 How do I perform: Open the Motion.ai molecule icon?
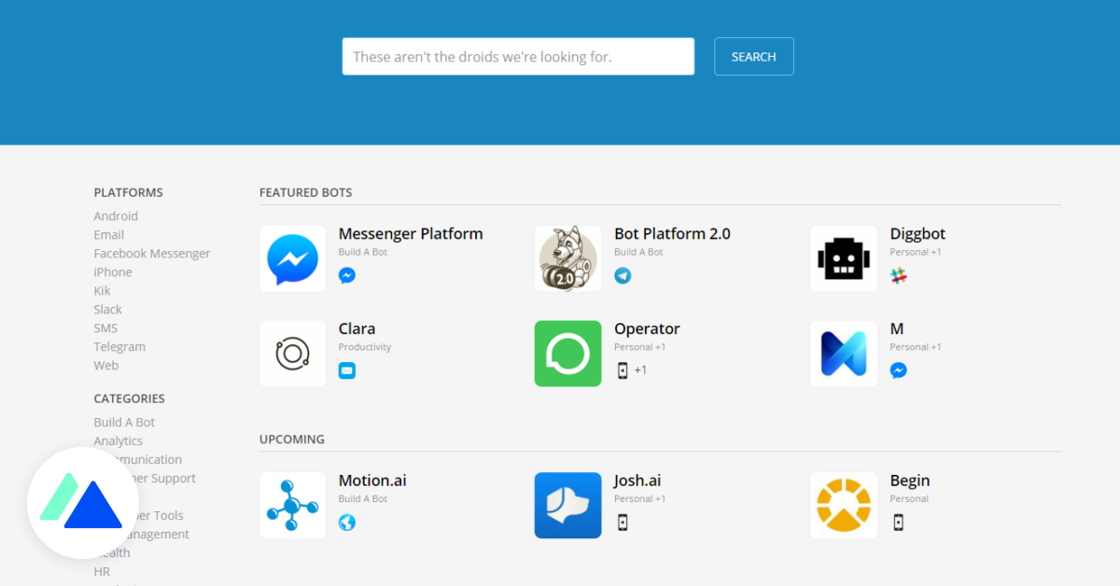(x=292, y=505)
